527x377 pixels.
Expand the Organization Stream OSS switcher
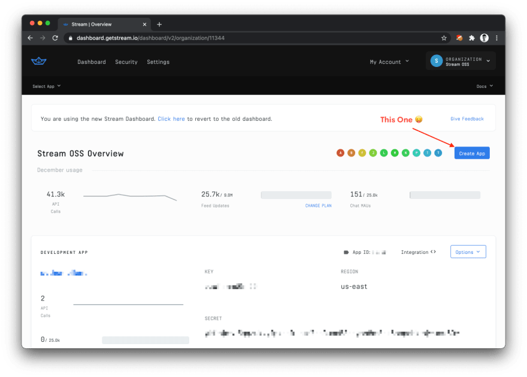pyautogui.click(x=461, y=61)
